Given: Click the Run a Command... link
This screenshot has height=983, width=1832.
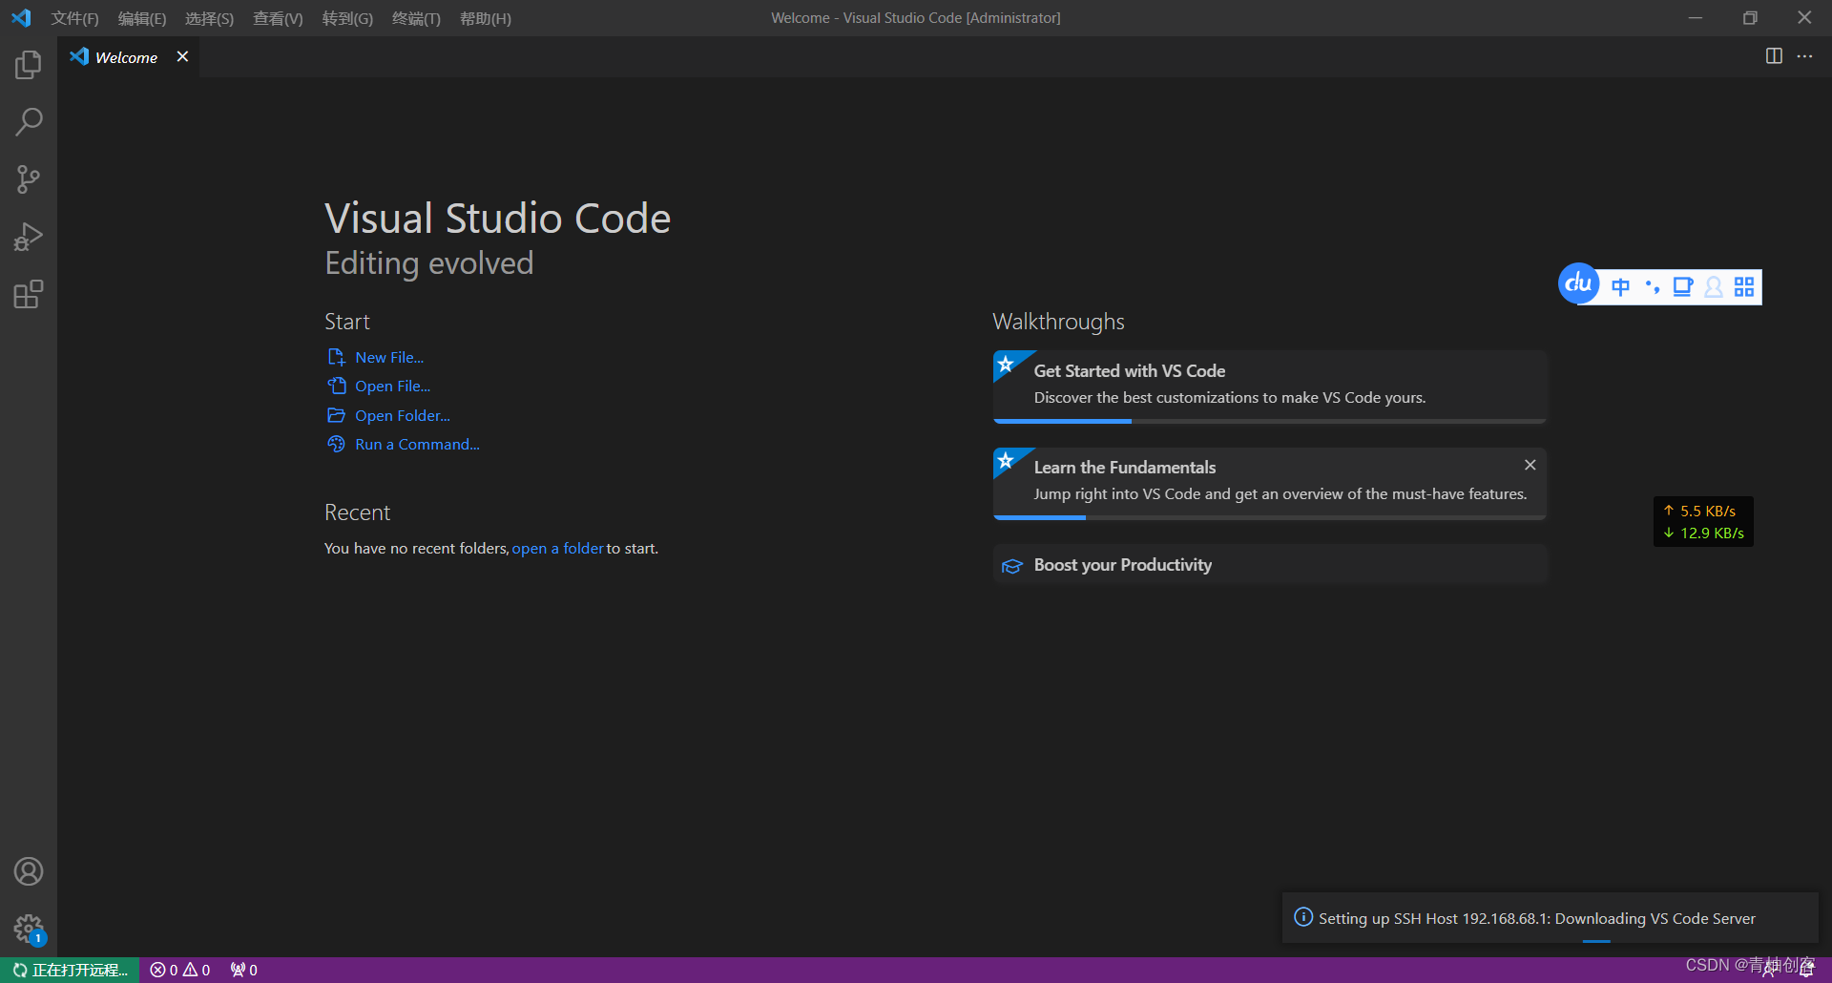Looking at the screenshot, I should click(x=417, y=444).
